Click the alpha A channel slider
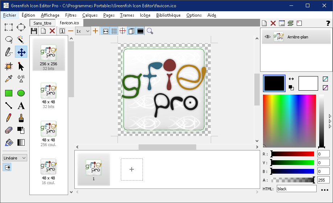Screen dimensions: 333x203 [293, 180]
